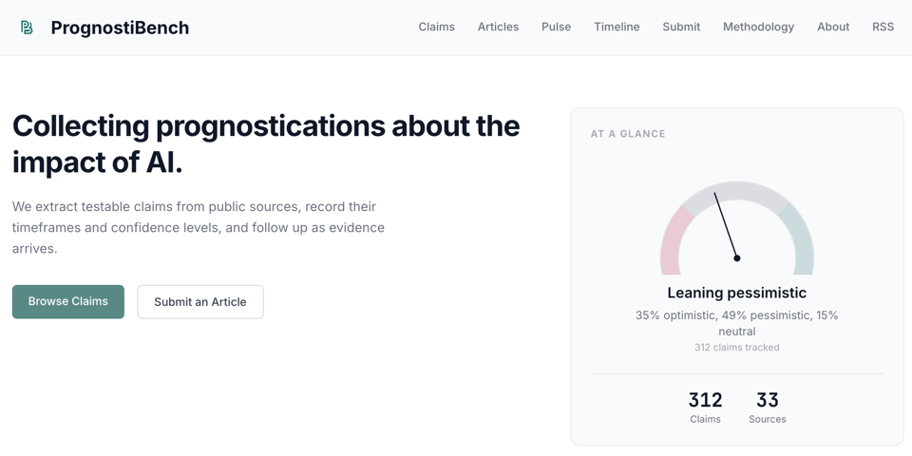Open the Articles nav link
This screenshot has width=912, height=456.
coord(498,27)
